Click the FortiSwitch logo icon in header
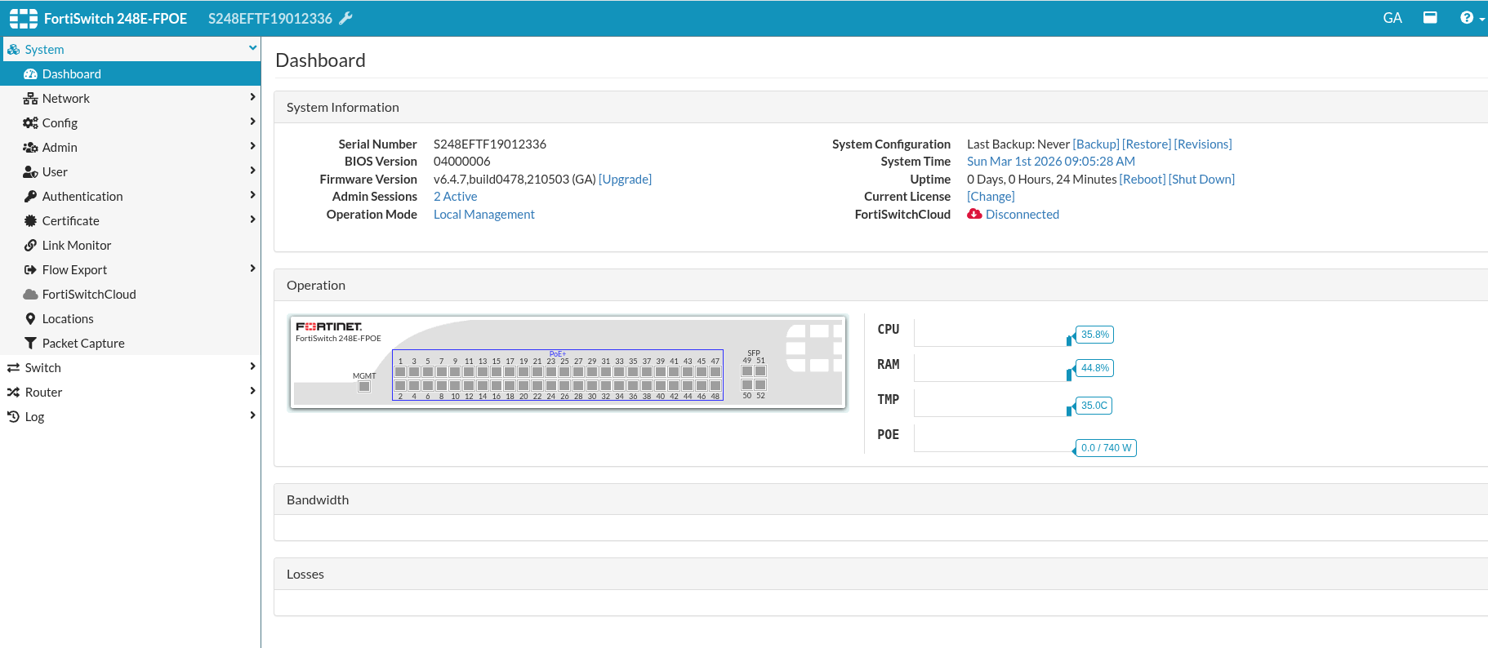Image resolution: width=1488 pixels, height=648 pixels. point(23,18)
